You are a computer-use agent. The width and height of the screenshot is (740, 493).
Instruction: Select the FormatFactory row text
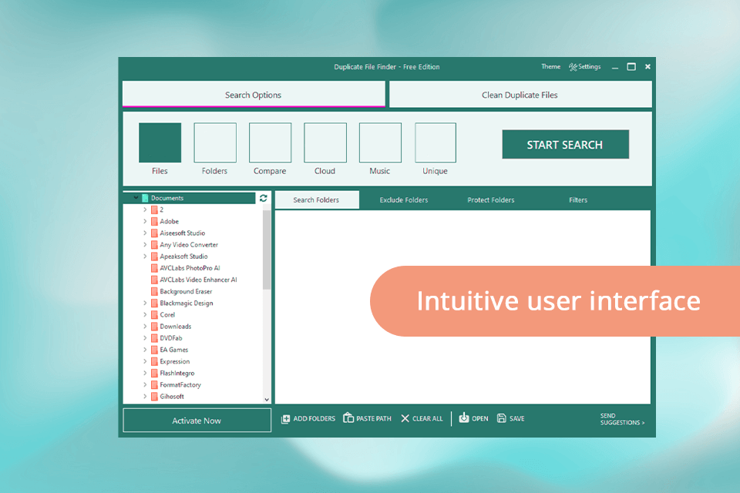point(180,385)
